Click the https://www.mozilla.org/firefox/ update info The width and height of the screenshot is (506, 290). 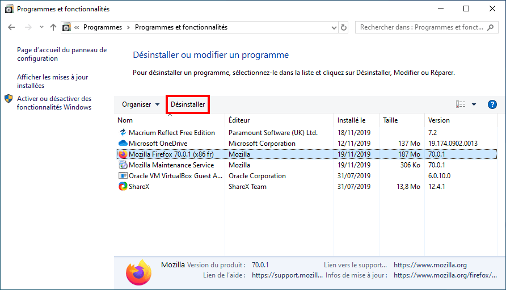pyautogui.click(x=445, y=275)
